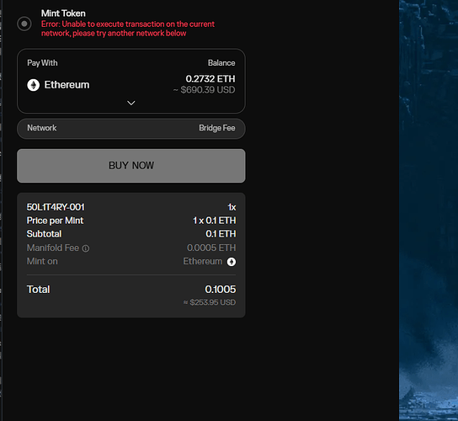Click the 1 x 0.1 ETH price value

click(x=215, y=221)
